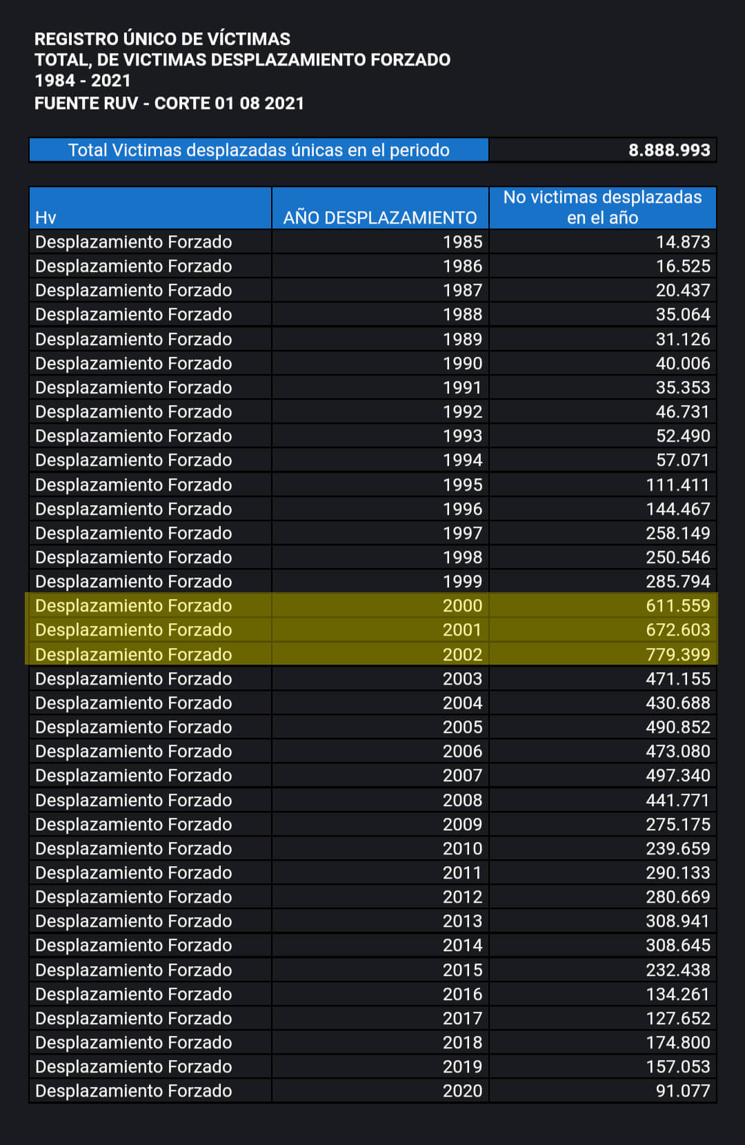The width and height of the screenshot is (745, 1145).
Task: Select the value 16.525 for 1986
Action: tap(683, 266)
